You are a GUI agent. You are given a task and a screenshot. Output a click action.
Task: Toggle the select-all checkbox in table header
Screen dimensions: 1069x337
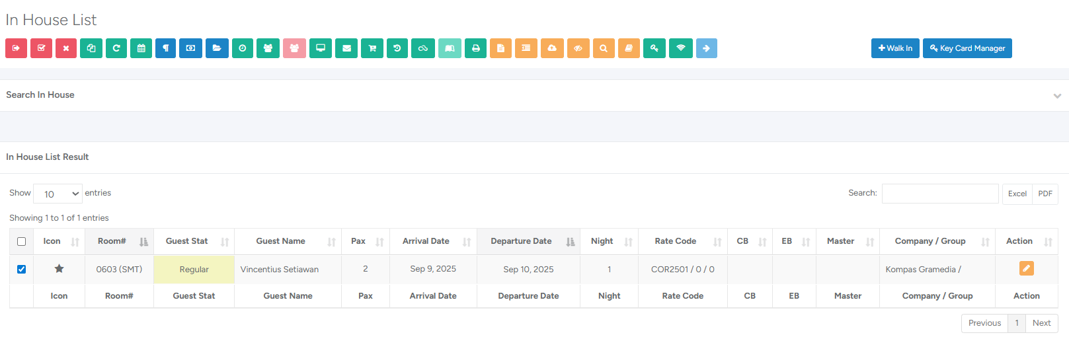point(21,241)
